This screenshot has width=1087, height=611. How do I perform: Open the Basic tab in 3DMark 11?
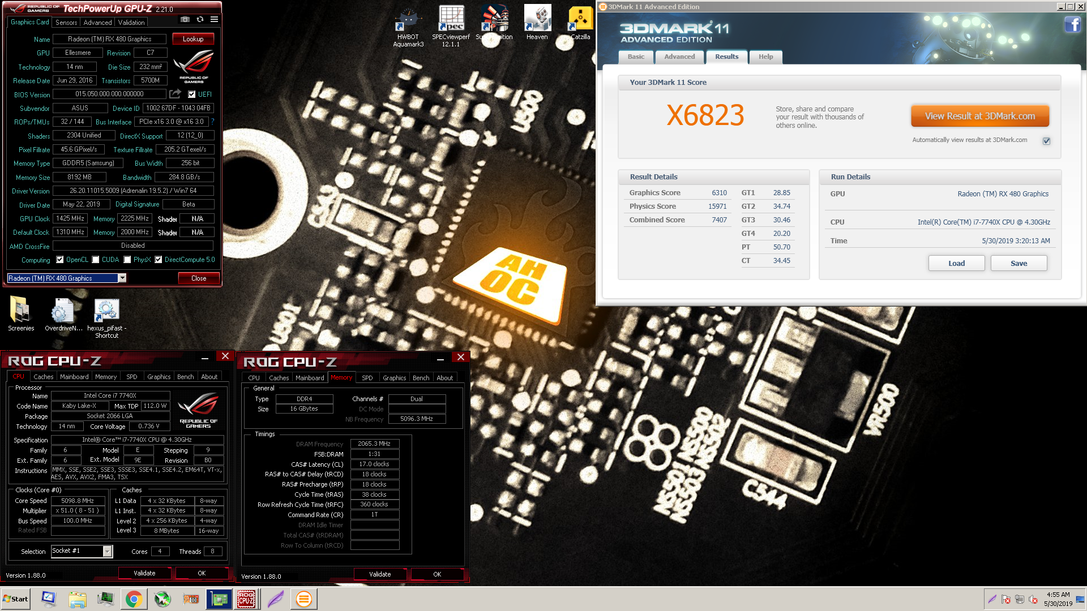[636, 57]
